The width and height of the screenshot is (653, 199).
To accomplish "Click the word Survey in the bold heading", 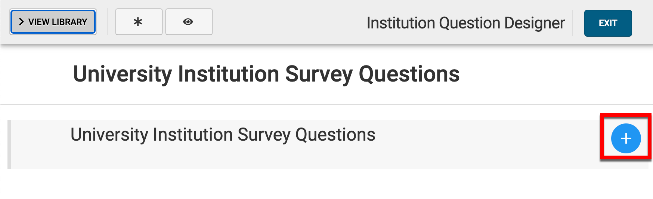I will [x=319, y=74].
